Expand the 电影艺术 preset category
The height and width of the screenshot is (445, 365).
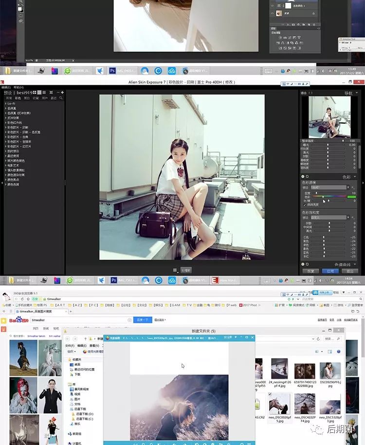[x=6, y=166]
